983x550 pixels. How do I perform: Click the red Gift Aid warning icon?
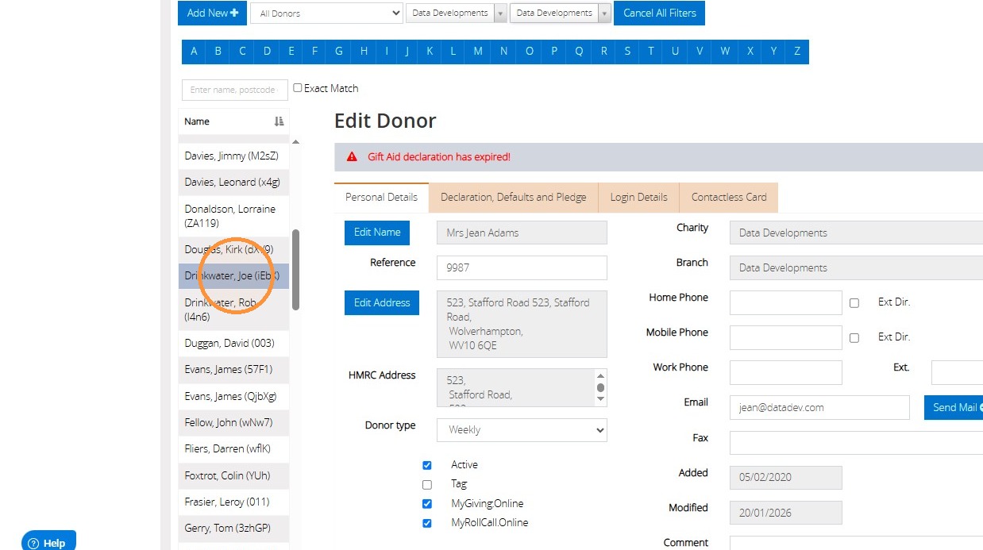352,157
